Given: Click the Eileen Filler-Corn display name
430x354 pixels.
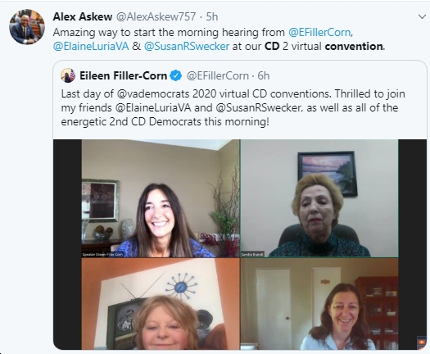Looking at the screenshot, I should 123,75.
